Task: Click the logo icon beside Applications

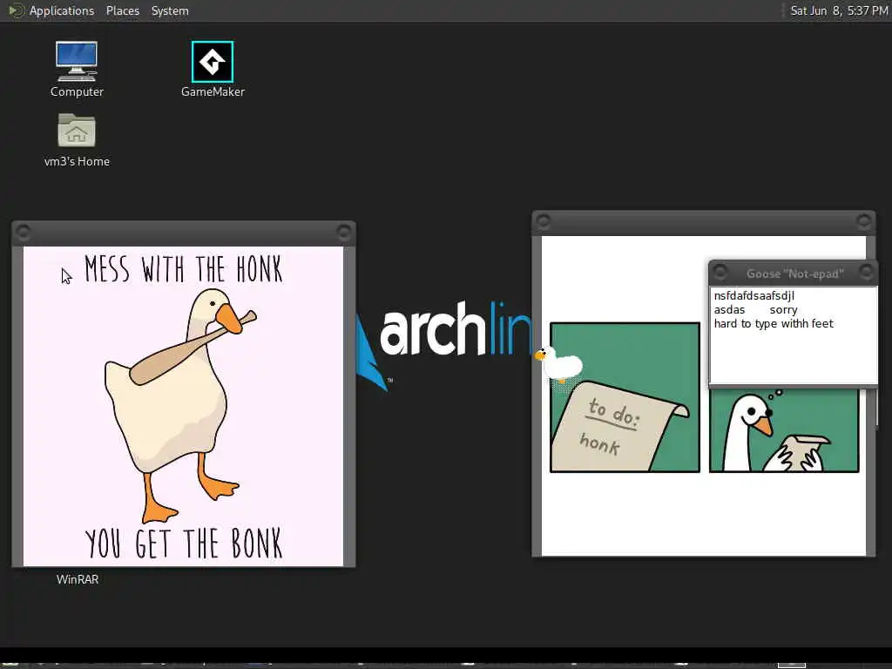Action: (16, 10)
